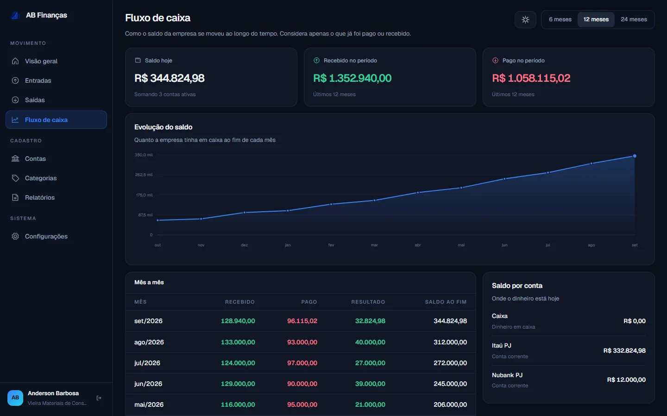The width and height of the screenshot is (667, 416).
Task: Navigate to Contas
Action: click(56, 159)
